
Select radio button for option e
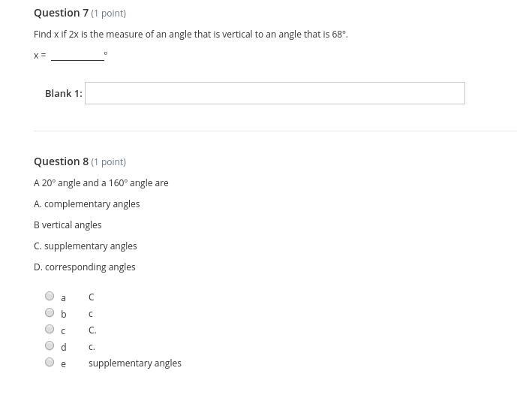[x=50, y=362]
